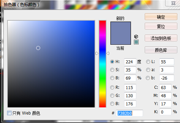This screenshot has width=180, height=123.
Task: Click the C cyan field showing 63
Action: [165, 87]
